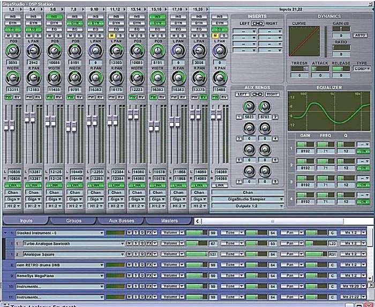Screen dimensions: 375x307
Task: Click the RIGHT button in Aux Sends
Action: [272, 94]
